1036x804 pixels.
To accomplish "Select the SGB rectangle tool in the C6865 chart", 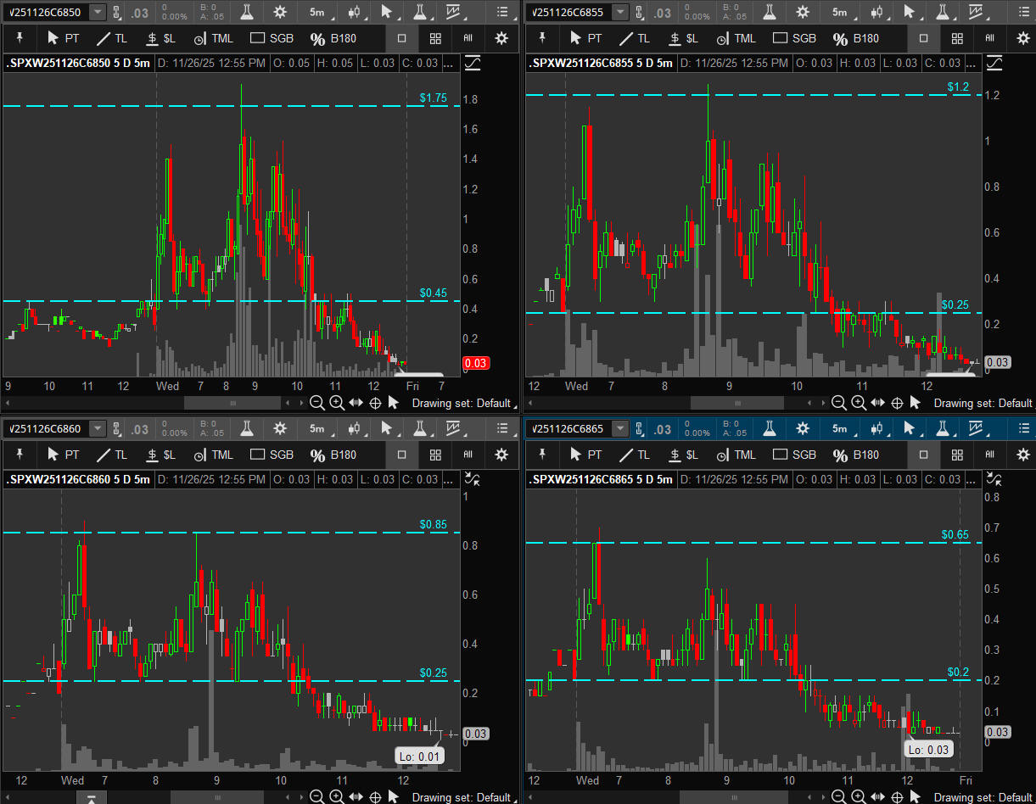I will pyautogui.click(x=792, y=455).
